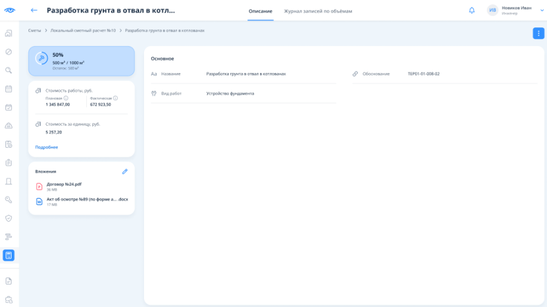Go to Локальный сметный расчет №10 breadcrumb
The image size is (547, 307).
pyautogui.click(x=83, y=30)
